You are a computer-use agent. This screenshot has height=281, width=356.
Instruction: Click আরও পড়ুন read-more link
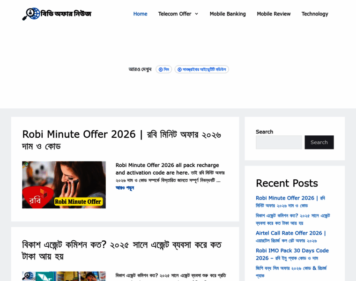(x=125, y=188)
